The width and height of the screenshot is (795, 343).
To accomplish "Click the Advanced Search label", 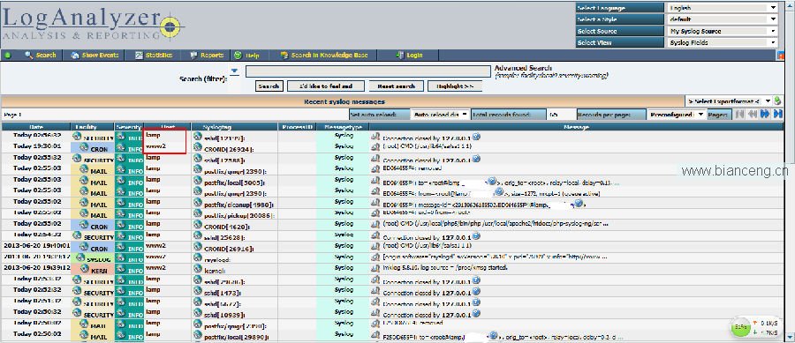I will click(x=523, y=68).
